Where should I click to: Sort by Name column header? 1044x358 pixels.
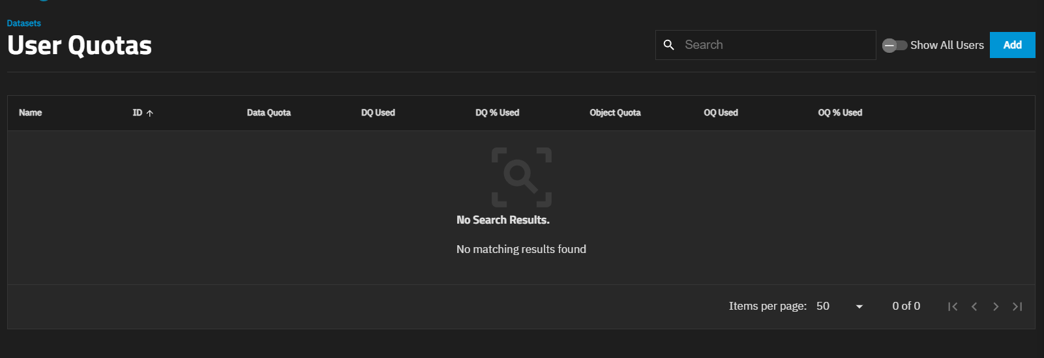30,113
